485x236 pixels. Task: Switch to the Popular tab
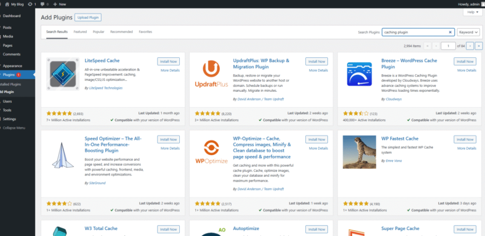click(98, 32)
